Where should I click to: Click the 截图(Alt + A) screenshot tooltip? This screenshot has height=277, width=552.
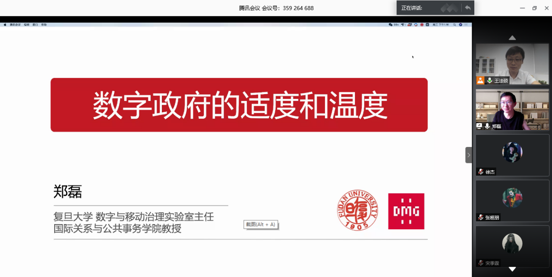[x=260, y=225]
